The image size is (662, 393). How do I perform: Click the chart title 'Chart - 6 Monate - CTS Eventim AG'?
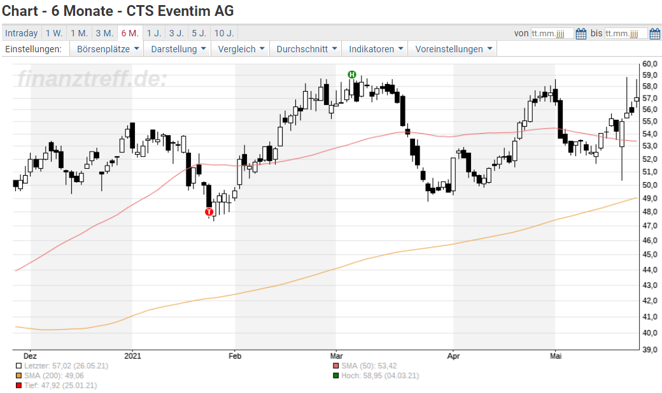[x=118, y=11]
